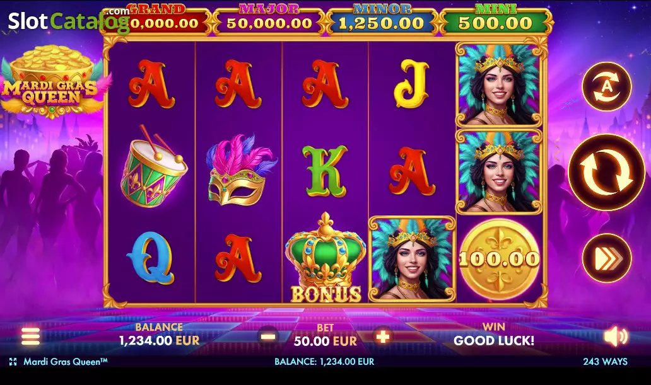Viewport: 651px width, 385px height.
Task: Select the feathered carnival mask symbol
Action: click(240, 170)
